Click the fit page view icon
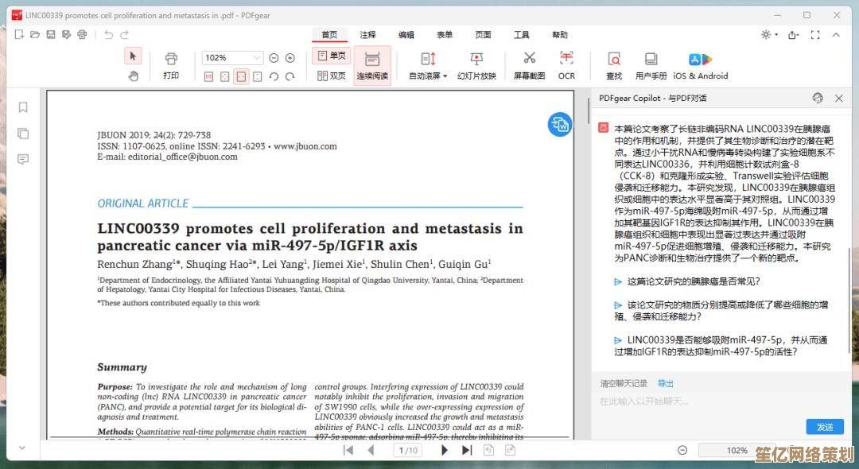The height and width of the screenshot is (469, 859). tap(224, 76)
